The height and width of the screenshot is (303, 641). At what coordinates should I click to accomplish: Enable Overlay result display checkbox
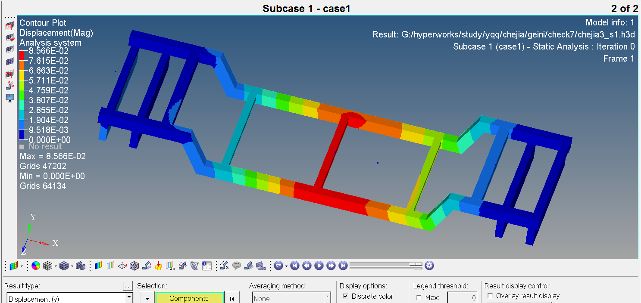490,296
